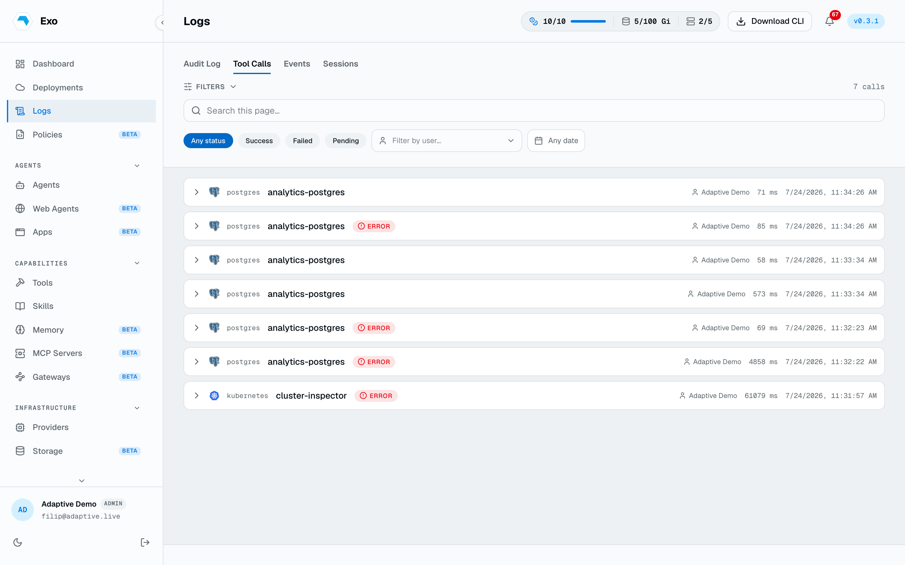Open Web Agents page
Image resolution: width=905 pixels, height=565 pixels.
81,208
